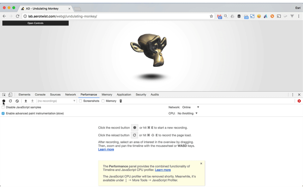Viewport: 303px width, 189px height.
Task: Click Open Controls on the page
Action: point(35,23)
